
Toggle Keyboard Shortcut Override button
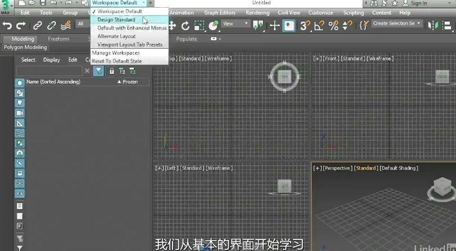click(x=289, y=26)
